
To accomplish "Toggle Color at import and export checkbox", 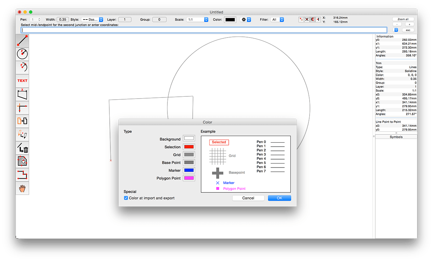I will click(126, 198).
